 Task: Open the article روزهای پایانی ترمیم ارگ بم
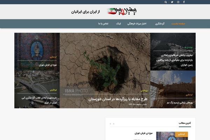pyautogui.click(x=180, y=103)
